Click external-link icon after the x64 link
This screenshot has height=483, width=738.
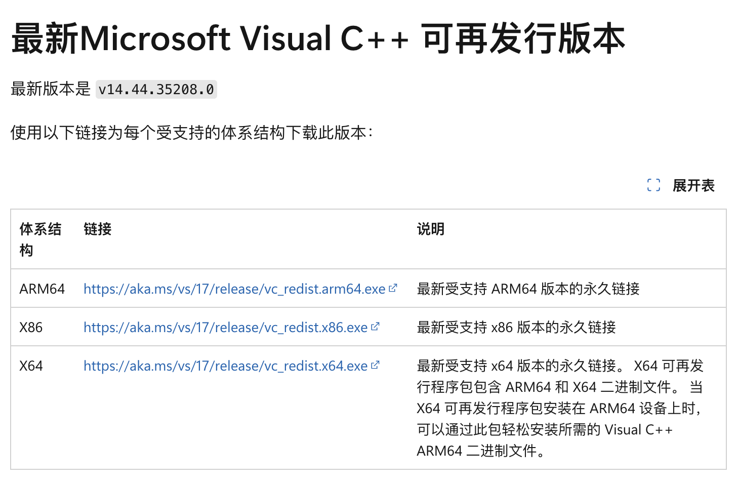(375, 365)
